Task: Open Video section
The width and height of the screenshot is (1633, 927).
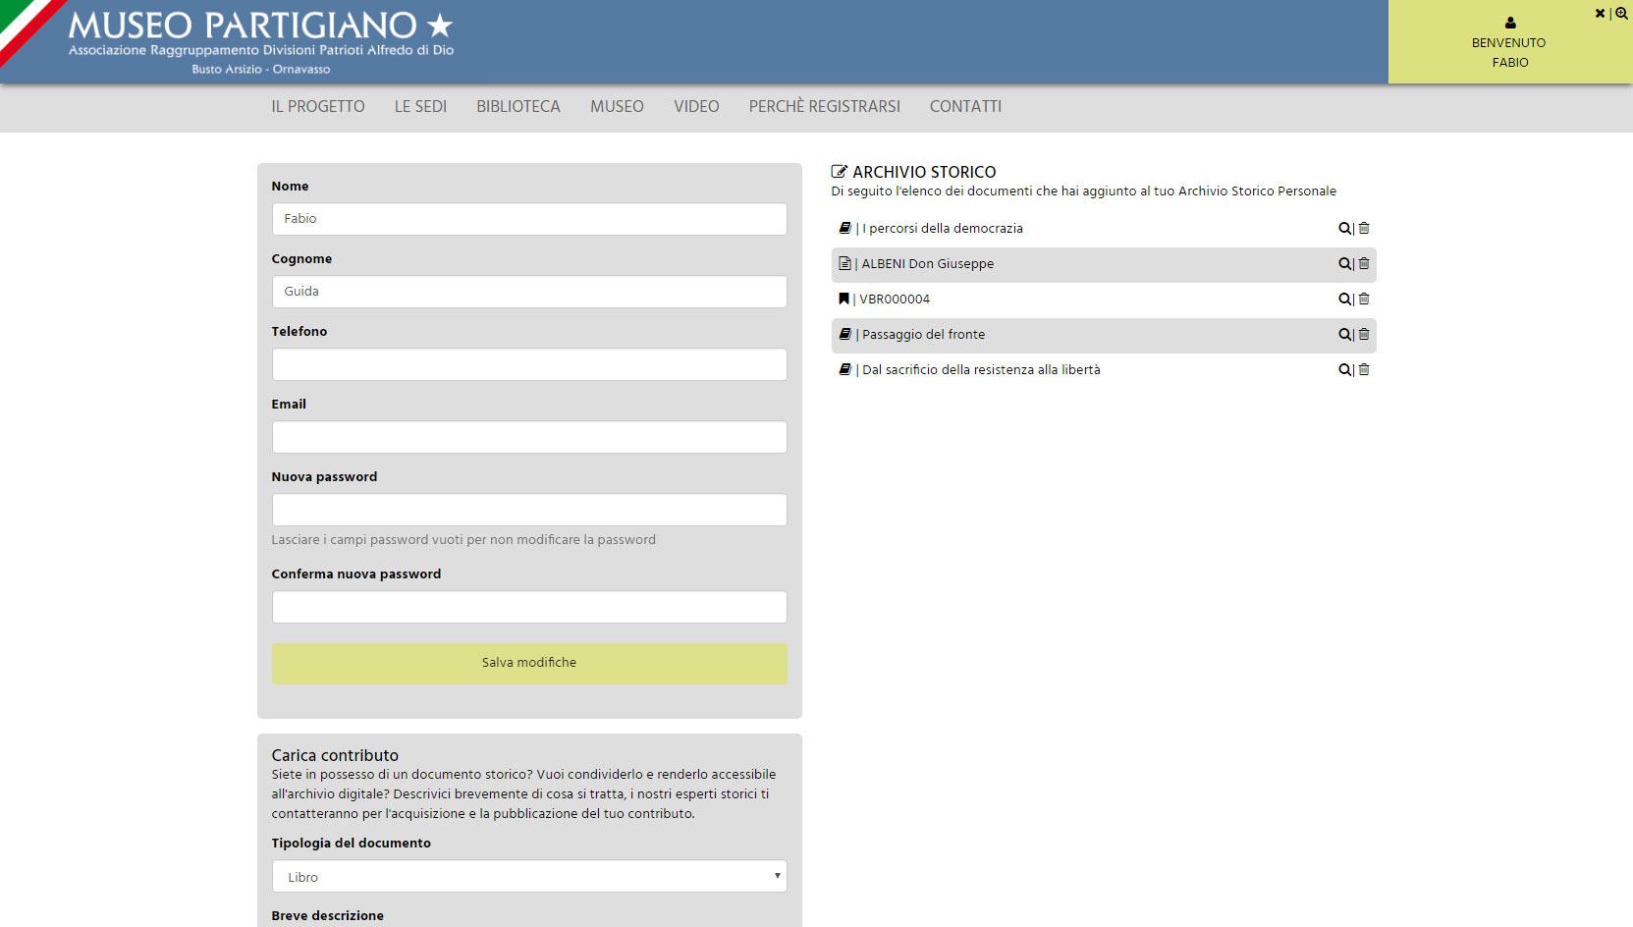Action: pyautogui.click(x=696, y=106)
